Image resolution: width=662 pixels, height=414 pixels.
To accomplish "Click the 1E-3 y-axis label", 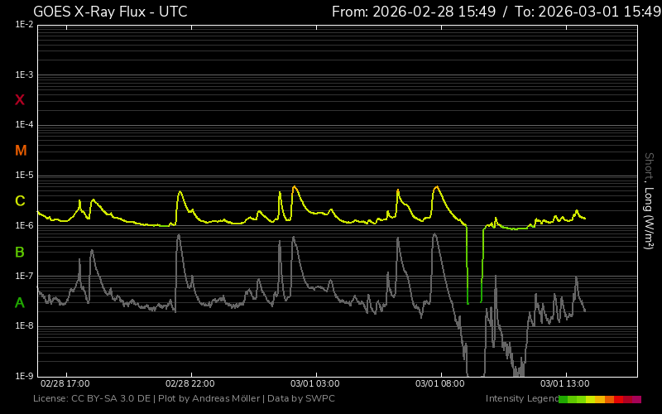I will tap(24, 75).
